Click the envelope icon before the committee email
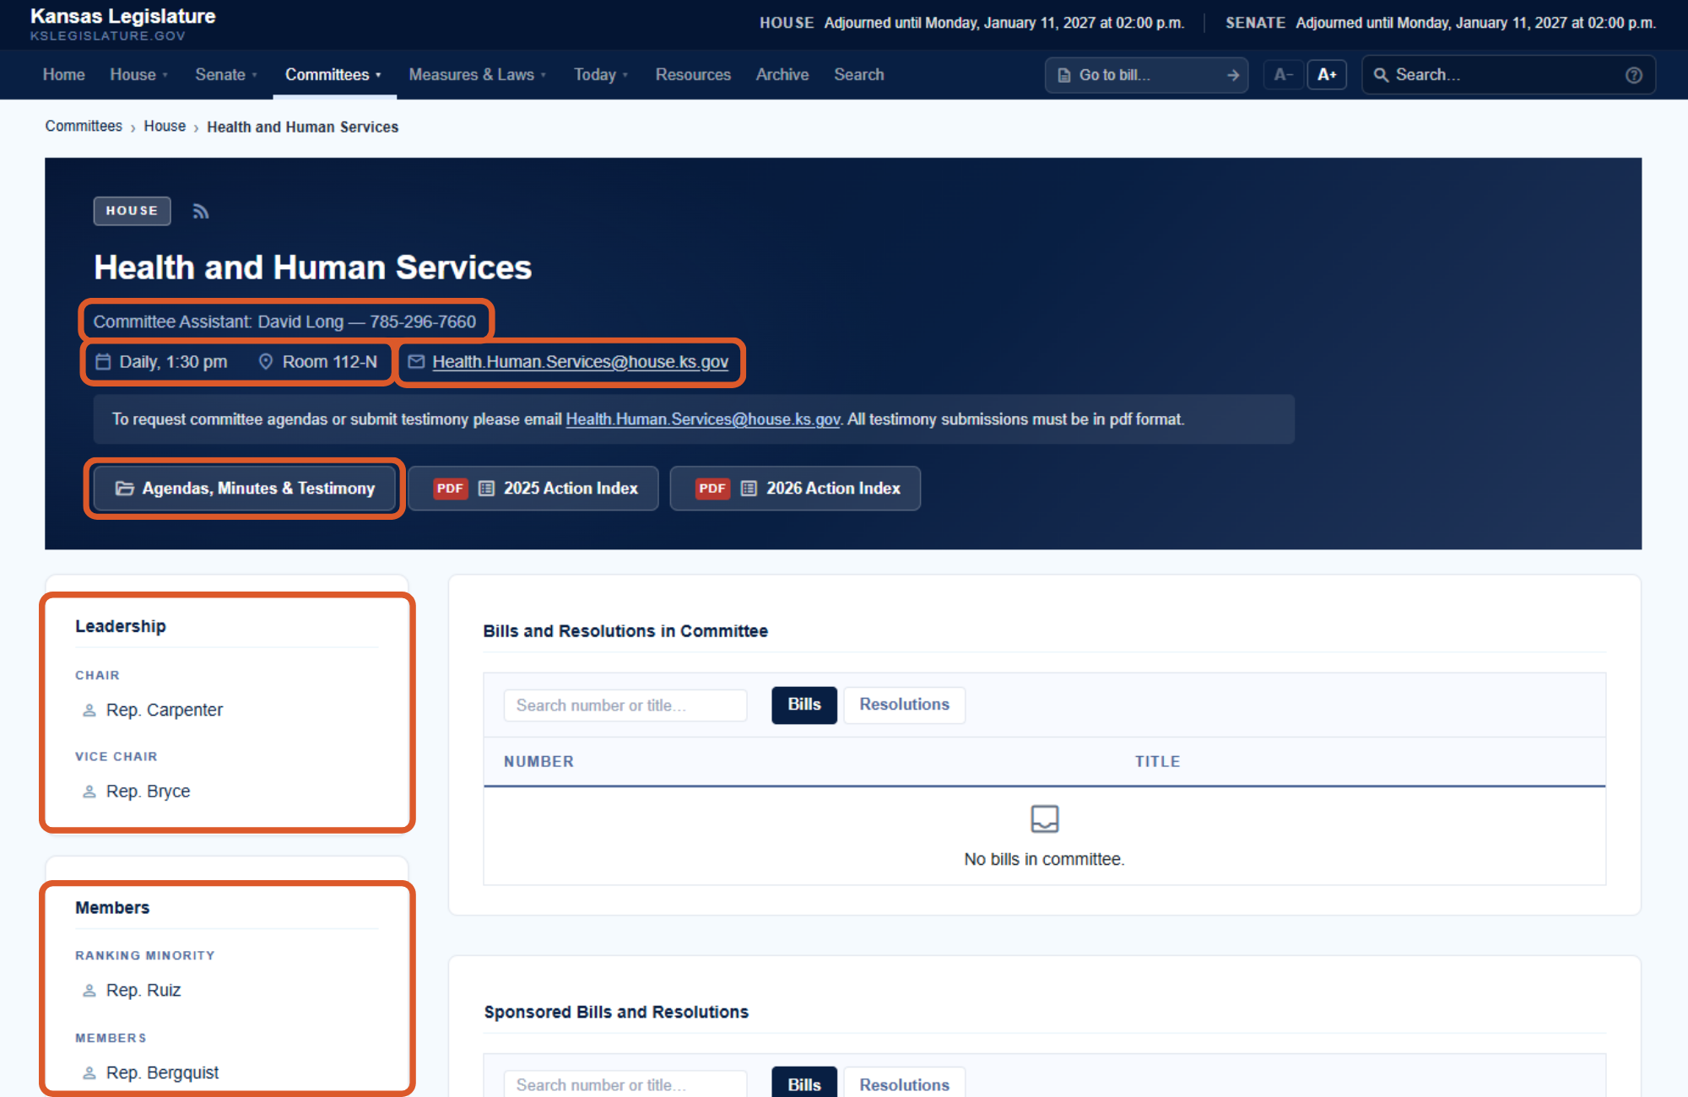 [416, 362]
